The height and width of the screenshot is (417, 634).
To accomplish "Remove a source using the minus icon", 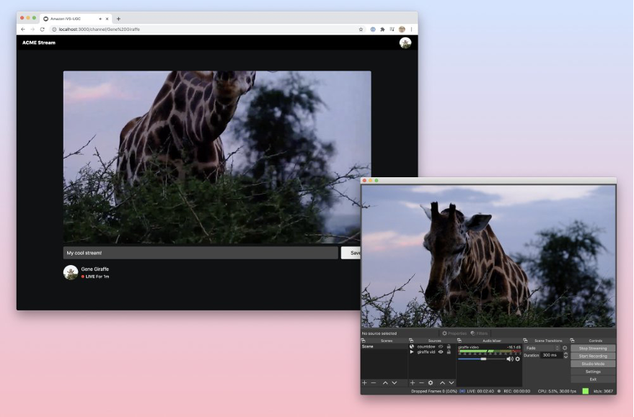I will pyautogui.click(x=421, y=383).
